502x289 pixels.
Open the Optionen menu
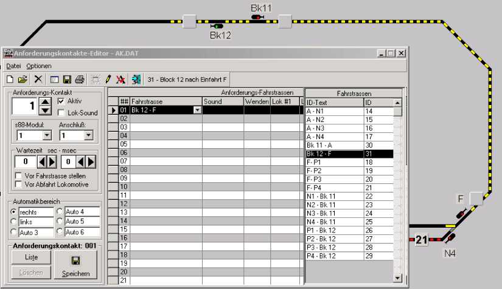point(39,66)
